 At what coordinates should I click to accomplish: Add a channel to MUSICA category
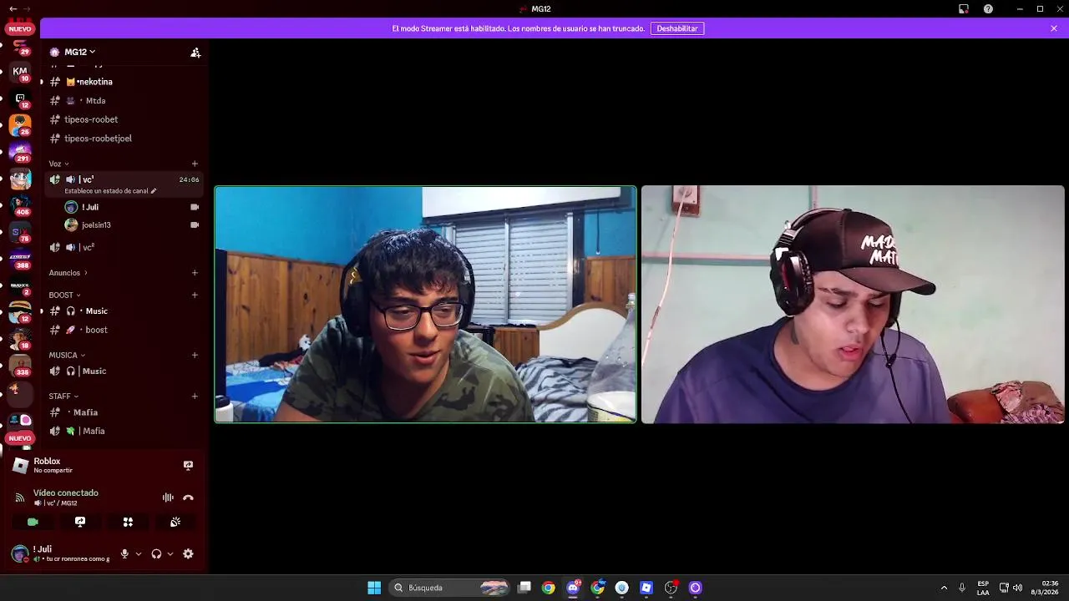[x=195, y=355]
